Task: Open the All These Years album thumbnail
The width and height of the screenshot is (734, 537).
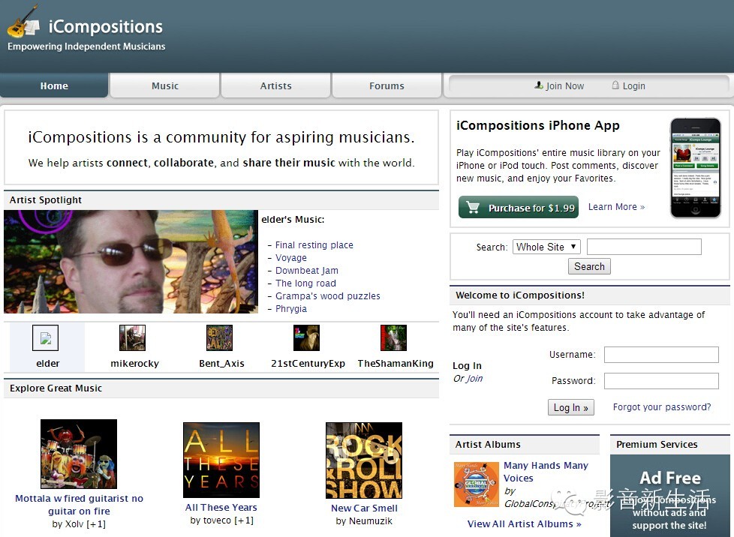Action: (221, 460)
